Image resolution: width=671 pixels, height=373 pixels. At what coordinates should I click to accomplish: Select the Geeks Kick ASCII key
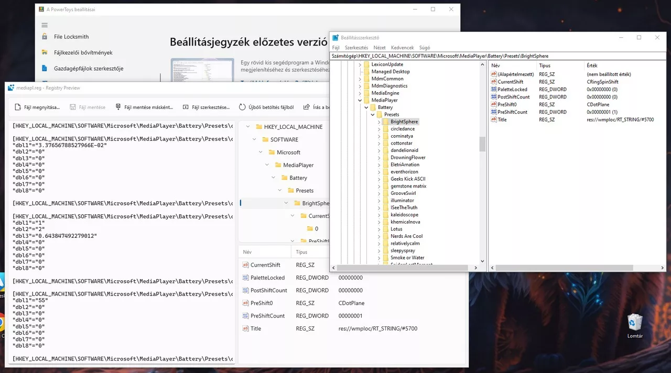click(408, 179)
